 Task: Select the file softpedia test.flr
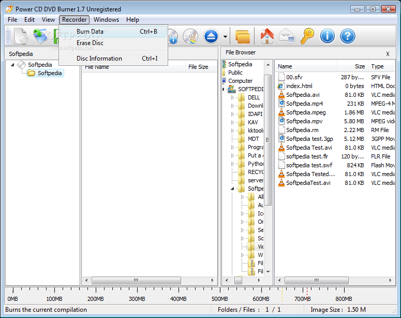coord(307,156)
